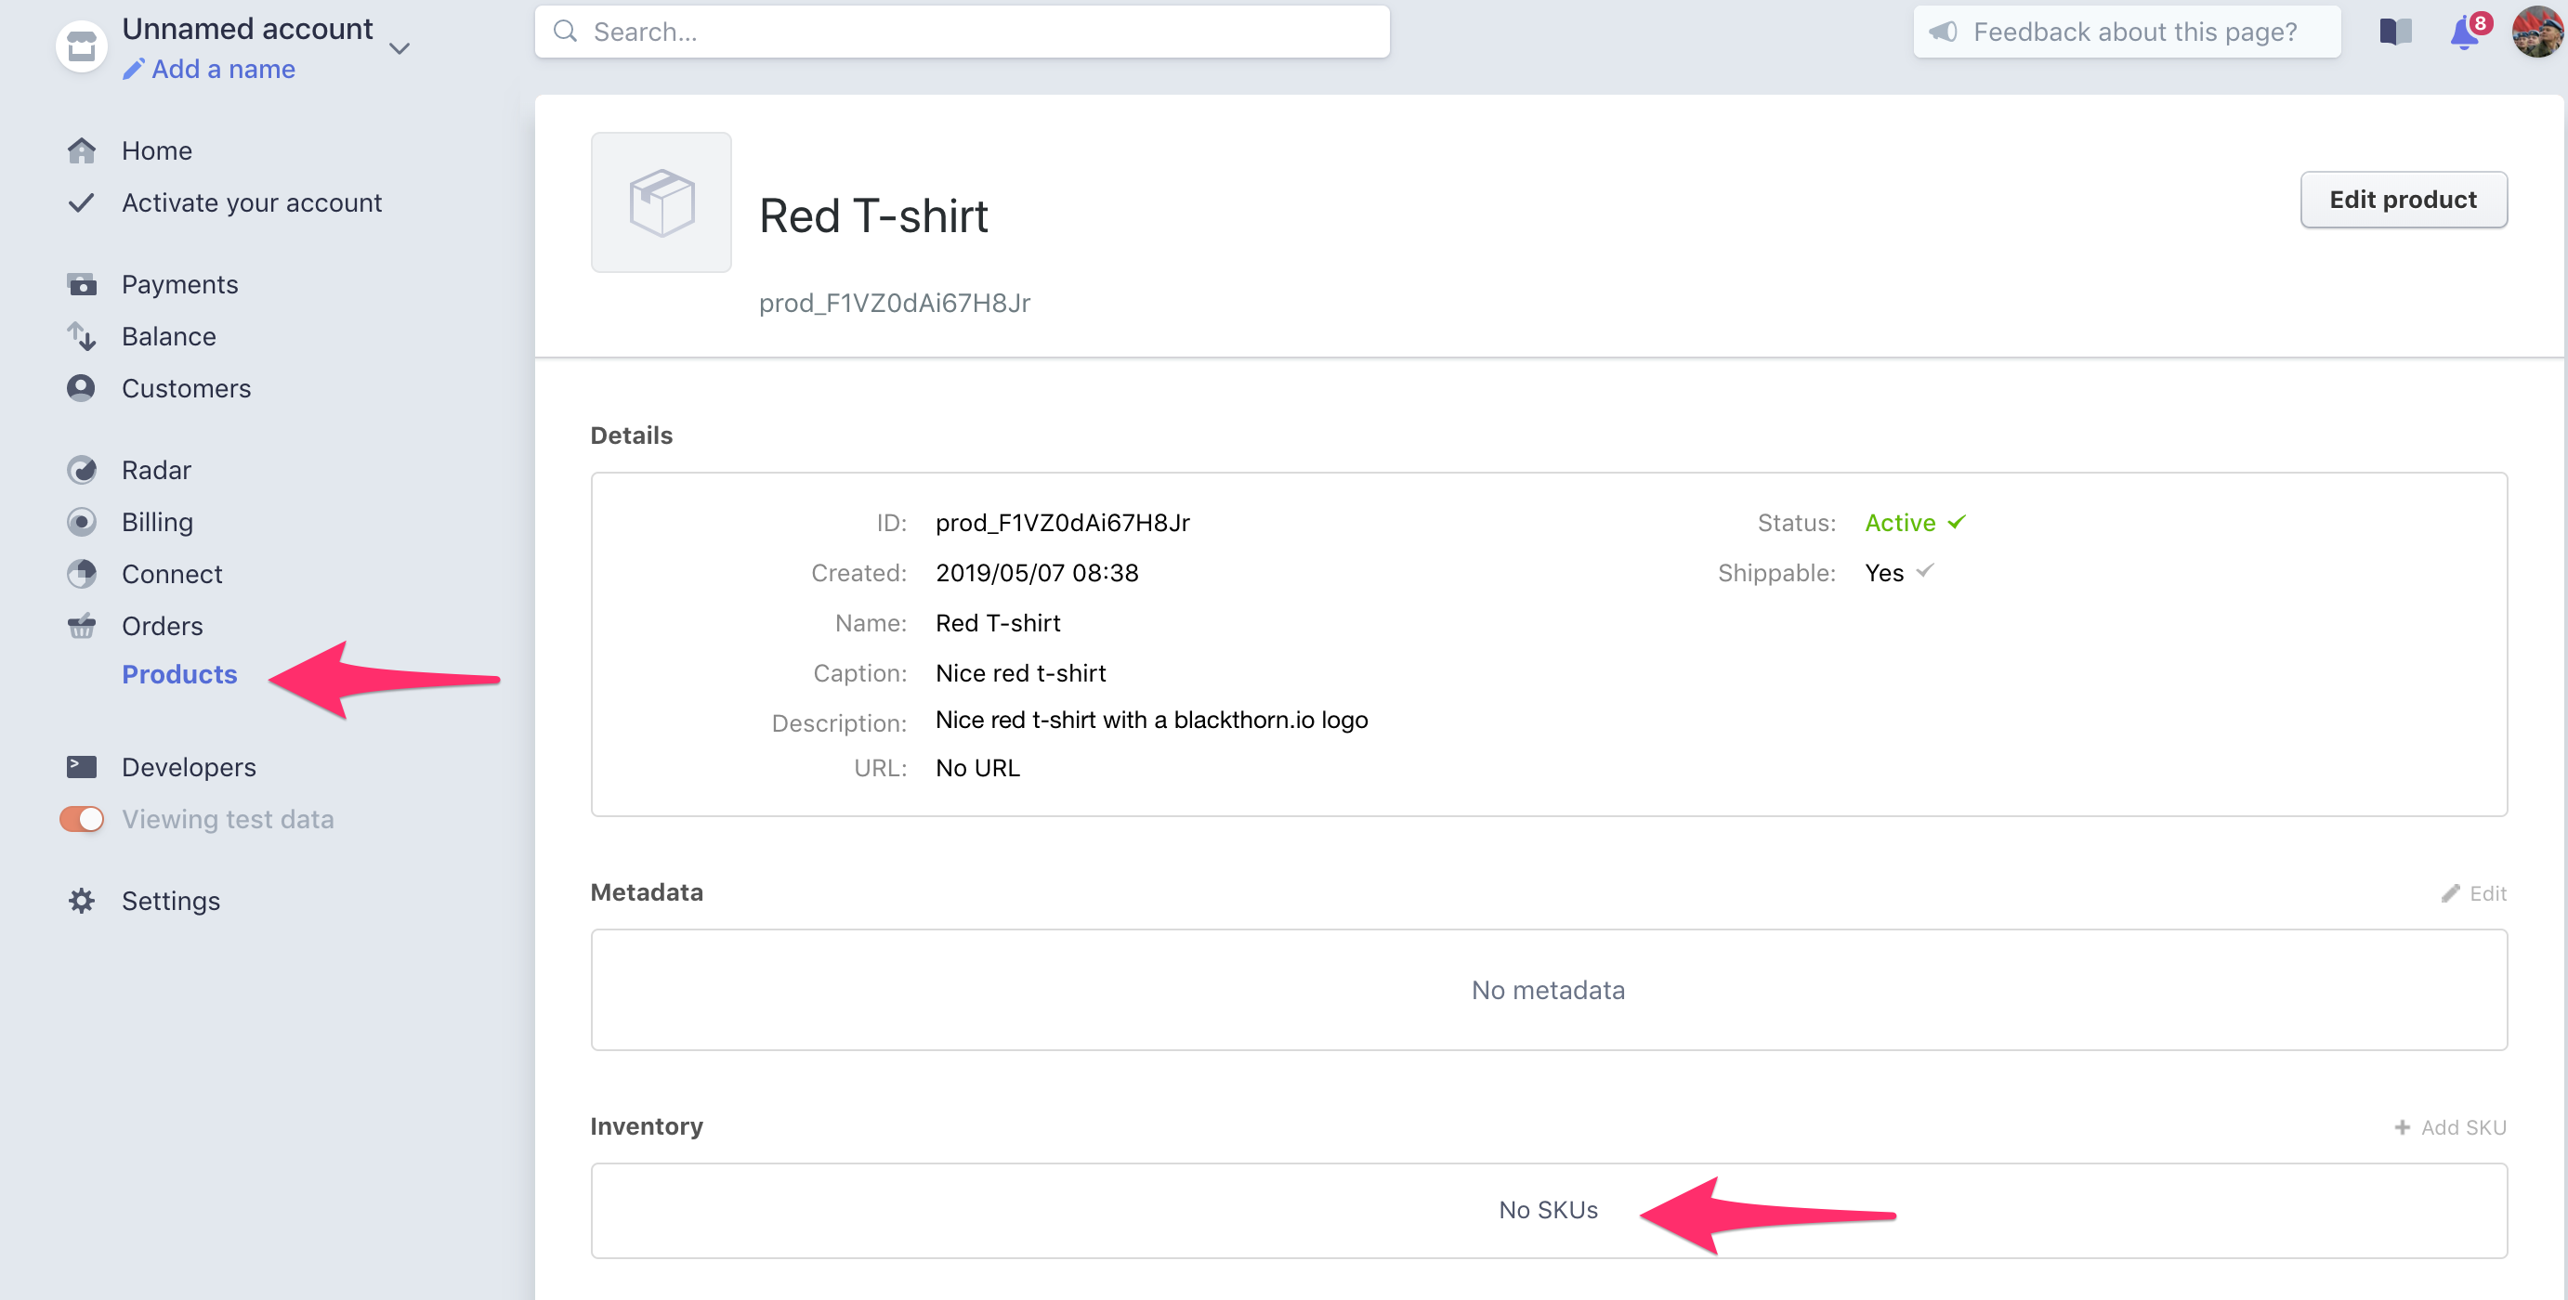Image resolution: width=2568 pixels, height=1300 pixels.
Task: Click the Red T-shirt name value in Details
Action: click(x=998, y=622)
